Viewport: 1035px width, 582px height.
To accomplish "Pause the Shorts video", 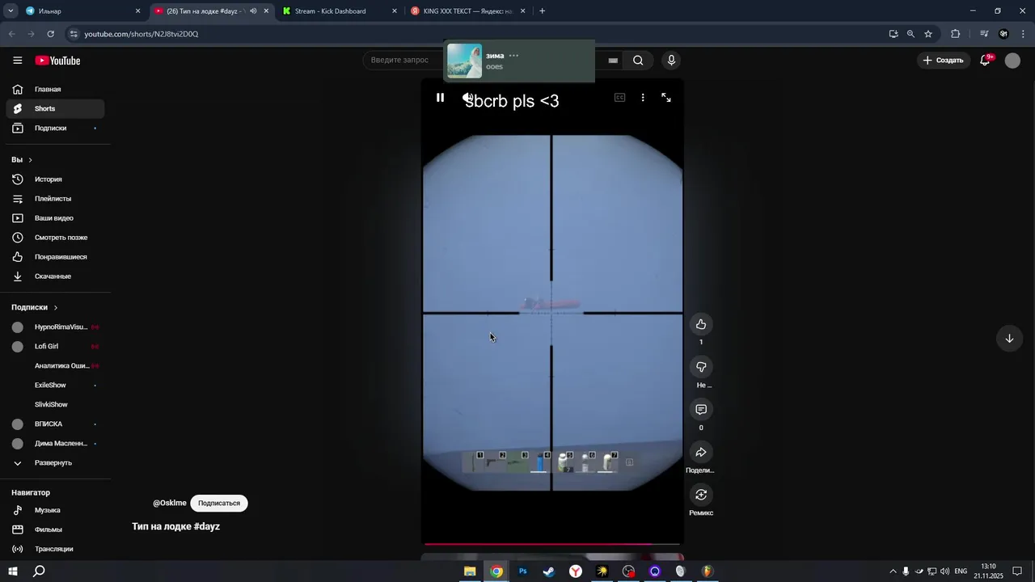I will pos(440,98).
